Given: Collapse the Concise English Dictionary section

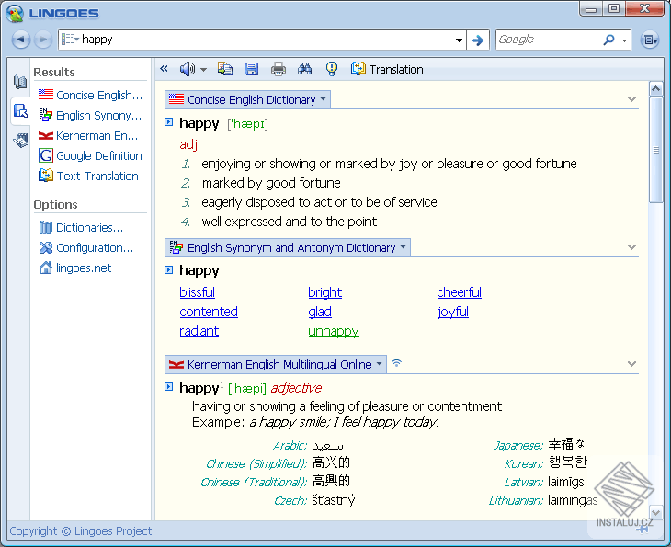Looking at the screenshot, I should [x=631, y=99].
